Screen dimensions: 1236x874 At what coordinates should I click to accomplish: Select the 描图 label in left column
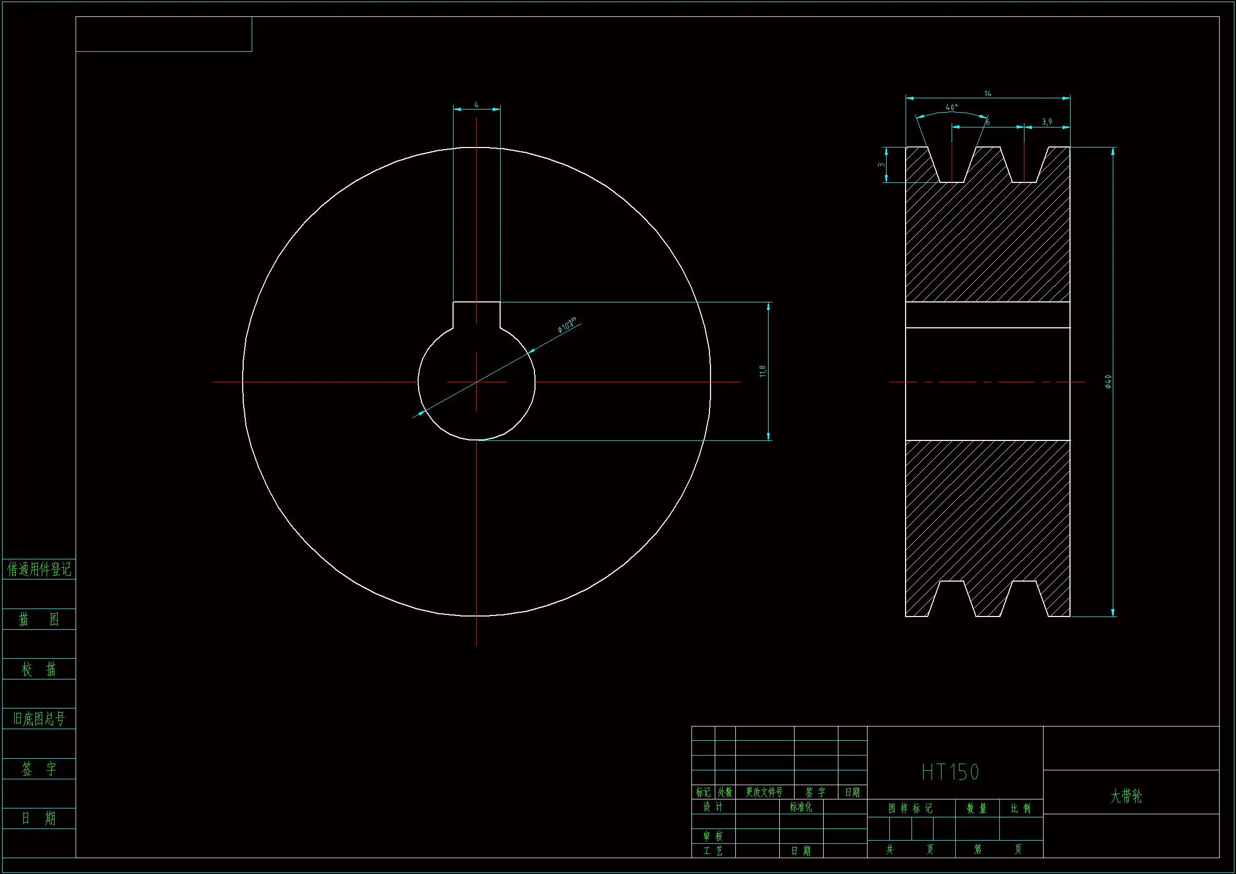pos(39,619)
